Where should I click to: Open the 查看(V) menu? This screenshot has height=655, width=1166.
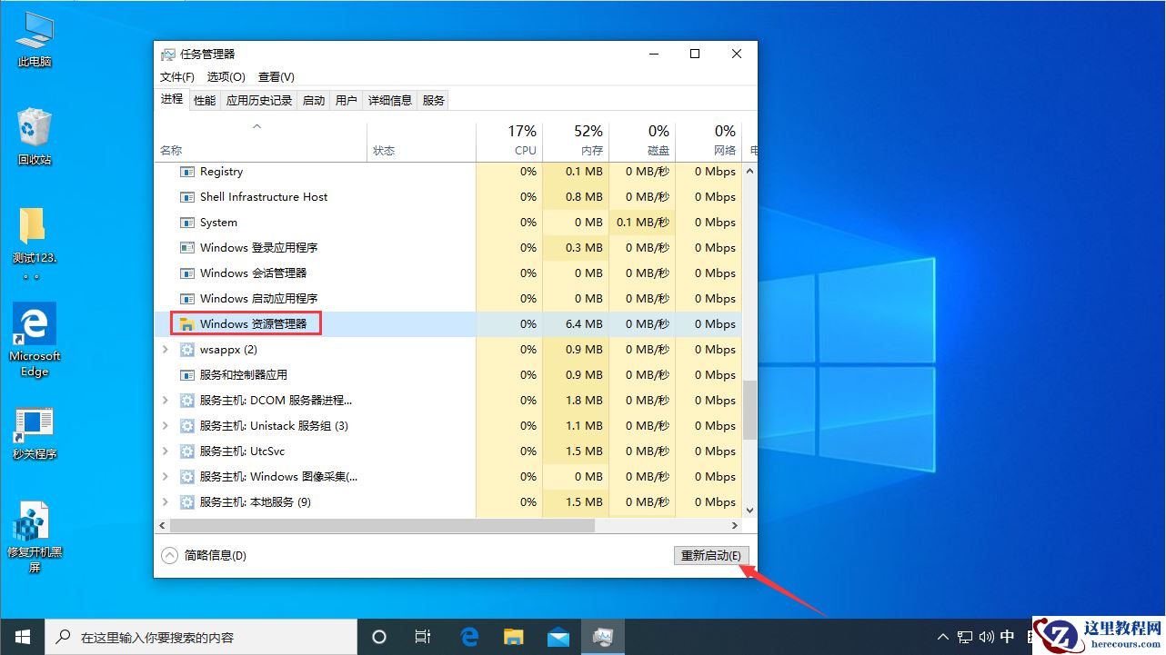click(x=276, y=76)
